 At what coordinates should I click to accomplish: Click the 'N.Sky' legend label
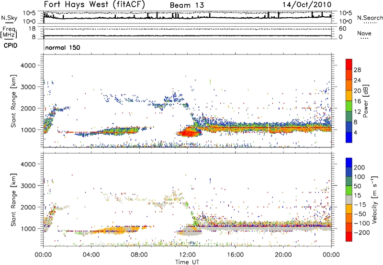click(x=9, y=18)
